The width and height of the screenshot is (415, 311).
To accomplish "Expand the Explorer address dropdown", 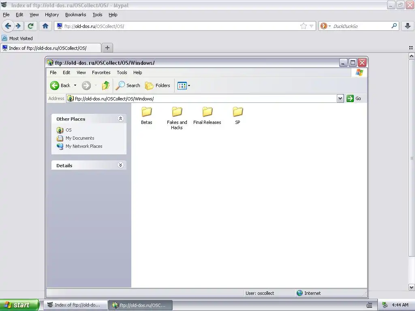I will point(340,99).
